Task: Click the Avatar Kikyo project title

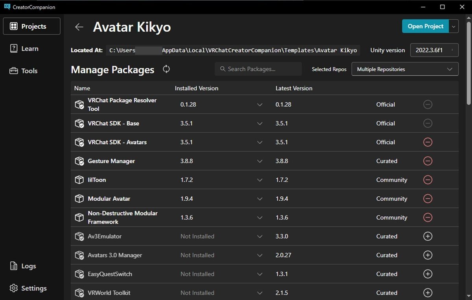Action: coord(132,27)
